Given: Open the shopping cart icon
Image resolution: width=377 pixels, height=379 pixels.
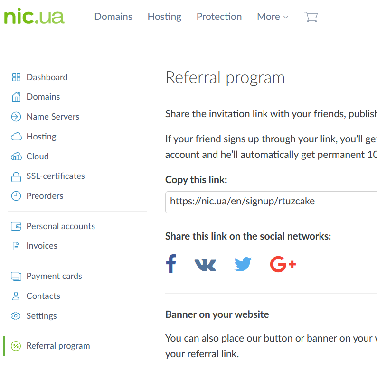Looking at the screenshot, I should point(311,17).
